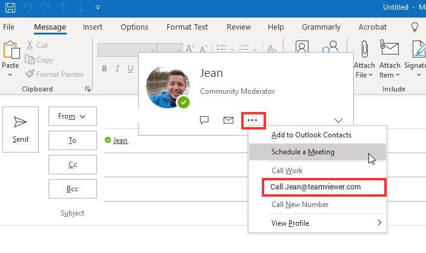
Task: Open the Help ribbon tab
Action: click(x=276, y=27)
